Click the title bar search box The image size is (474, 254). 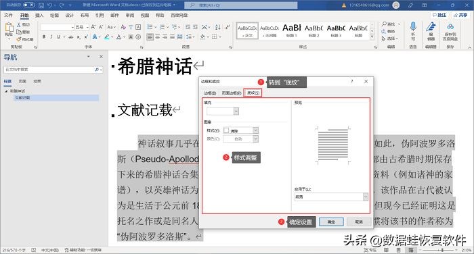[x=240, y=5]
